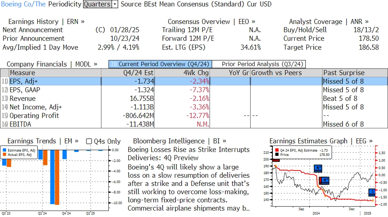Click EPS GAAP estimate -1.324
This screenshot has height=217, width=388.
144,90
